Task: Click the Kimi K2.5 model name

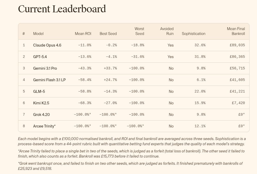Action: pyautogui.click(x=41, y=103)
